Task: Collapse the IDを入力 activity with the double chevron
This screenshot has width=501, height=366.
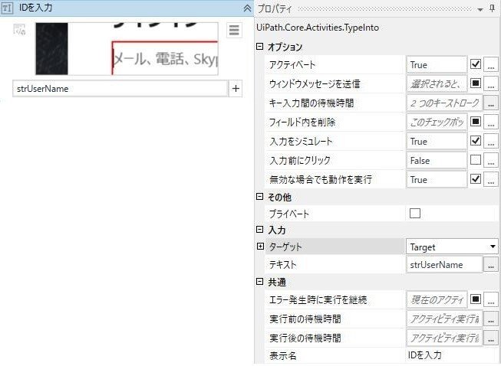Action: pyautogui.click(x=247, y=8)
